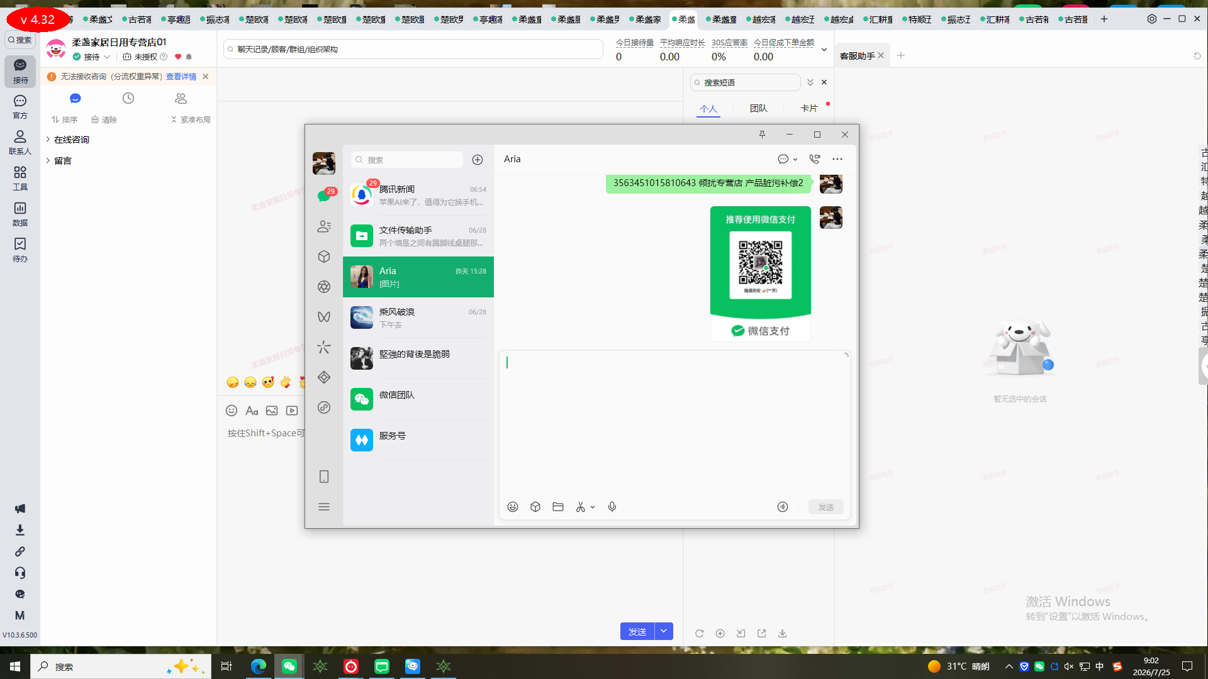Open WeChat contacts icon in sidebar
Image resolution: width=1208 pixels, height=679 pixels.
324,226
